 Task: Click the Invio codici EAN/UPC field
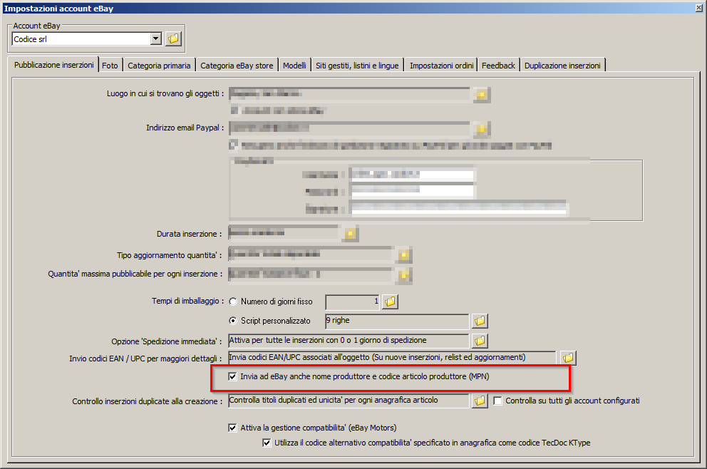392,358
